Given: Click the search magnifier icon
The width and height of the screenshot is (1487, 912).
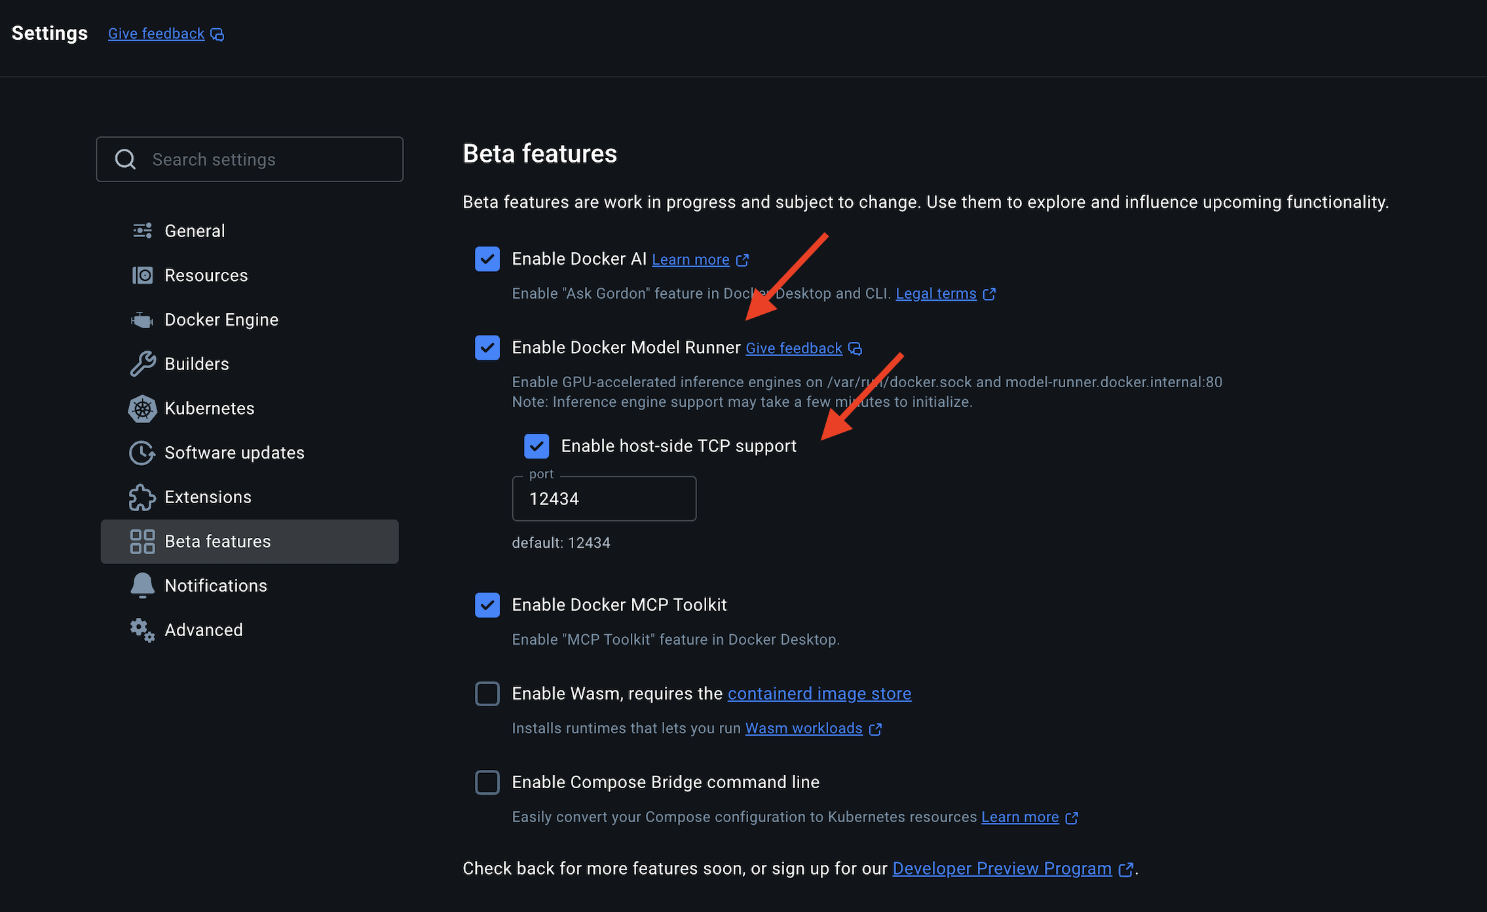Looking at the screenshot, I should [125, 159].
